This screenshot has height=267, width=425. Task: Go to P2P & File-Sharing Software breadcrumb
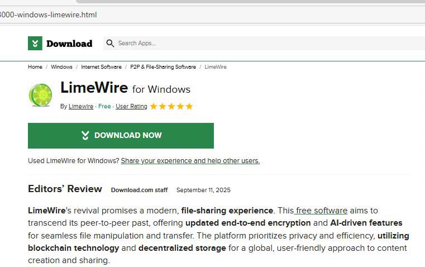[163, 67]
